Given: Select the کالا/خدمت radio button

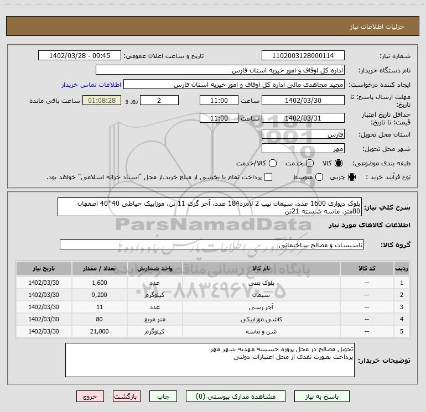Looking at the screenshot, I should point(273,163).
